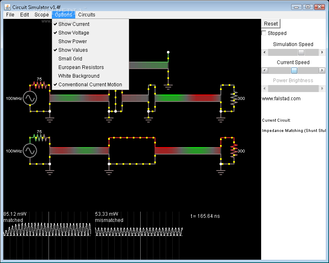Screen dimensions: 329x263
Task: Click the Java application title bar icon
Action: (7, 7)
